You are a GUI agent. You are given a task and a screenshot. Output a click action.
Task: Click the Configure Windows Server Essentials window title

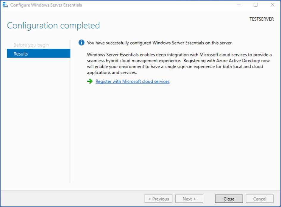point(46,5)
